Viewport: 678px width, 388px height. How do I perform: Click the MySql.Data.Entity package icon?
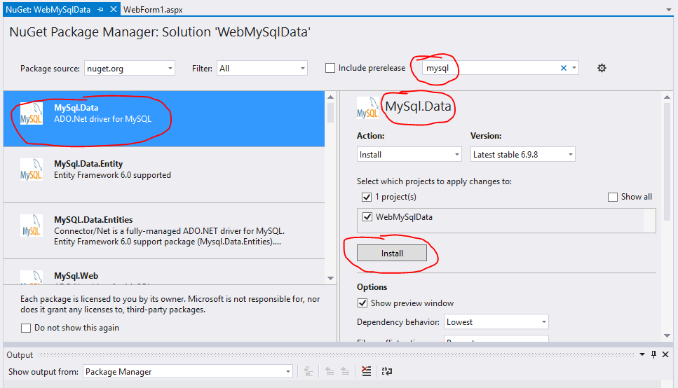pyautogui.click(x=32, y=169)
